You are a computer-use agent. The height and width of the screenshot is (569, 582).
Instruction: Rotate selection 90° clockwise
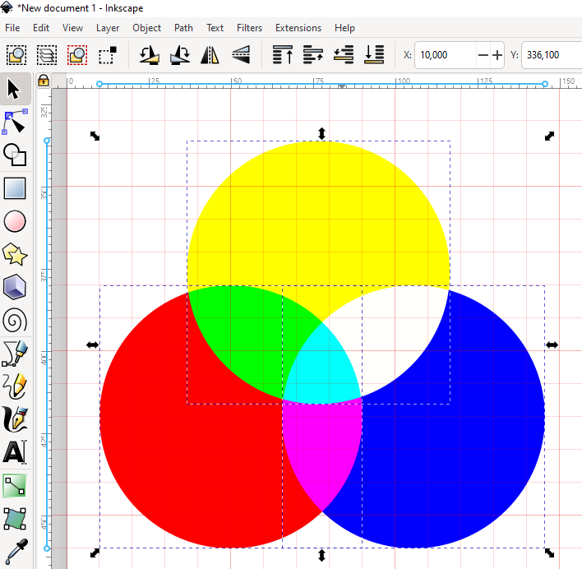tap(180, 56)
